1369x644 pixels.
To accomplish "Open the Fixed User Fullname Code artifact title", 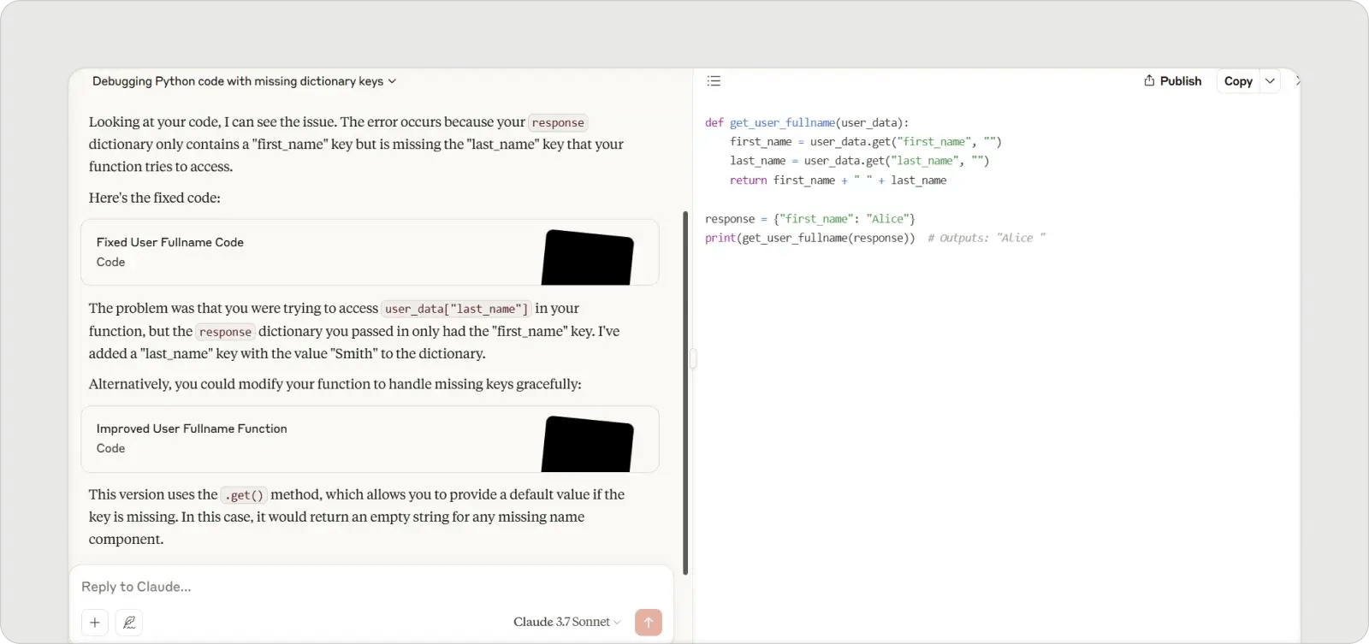I will (170, 242).
